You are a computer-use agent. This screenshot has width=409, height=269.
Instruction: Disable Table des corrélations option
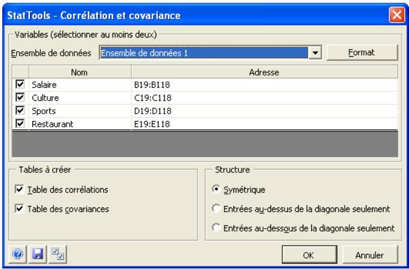(19, 189)
